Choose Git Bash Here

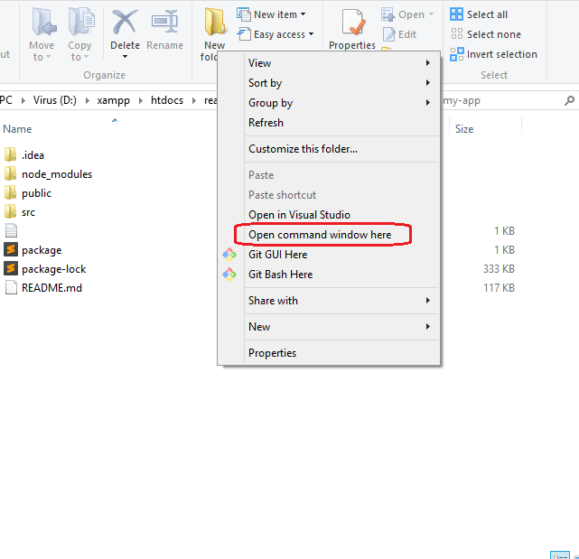(329, 275)
